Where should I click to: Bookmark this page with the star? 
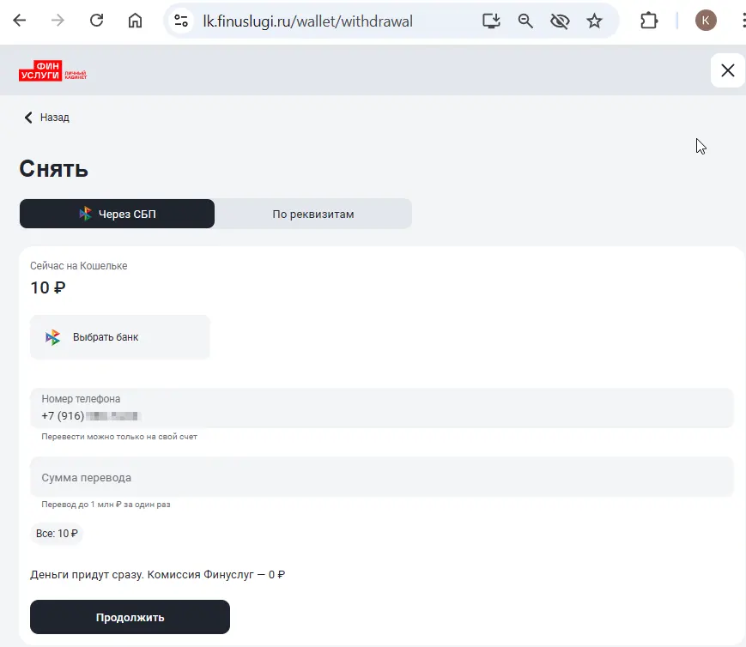point(594,21)
